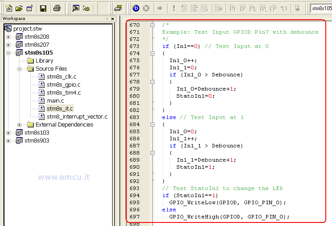Click the Step Into instruction icon
Viewport: 332px width, 226px height.
(253, 8)
